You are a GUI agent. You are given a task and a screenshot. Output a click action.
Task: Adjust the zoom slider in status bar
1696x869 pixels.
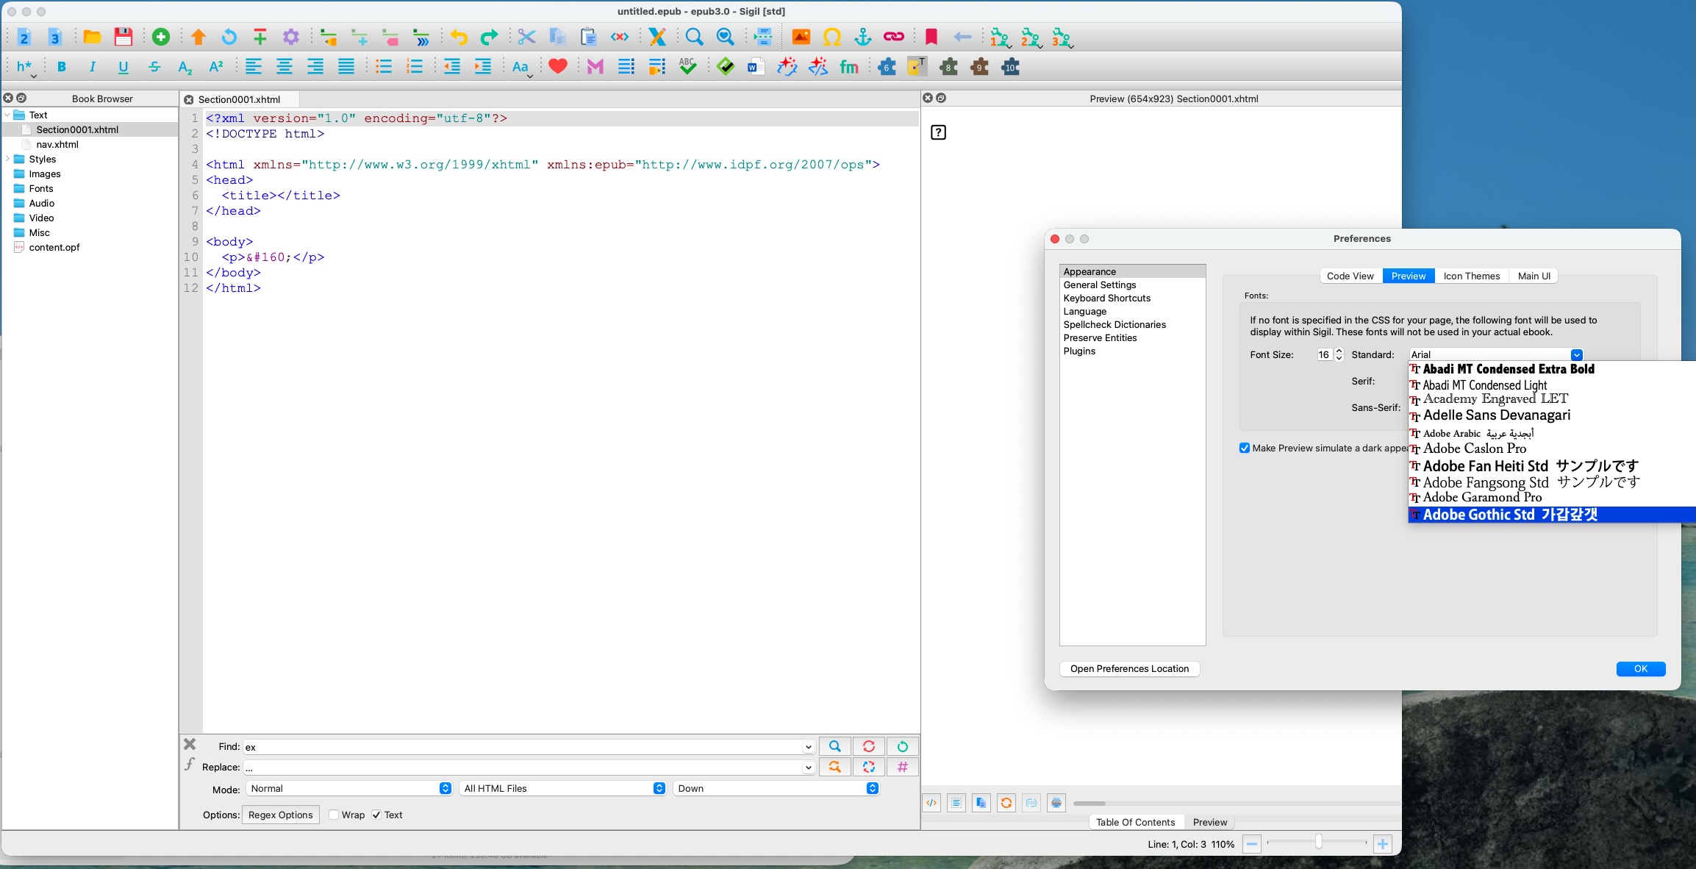(1318, 843)
